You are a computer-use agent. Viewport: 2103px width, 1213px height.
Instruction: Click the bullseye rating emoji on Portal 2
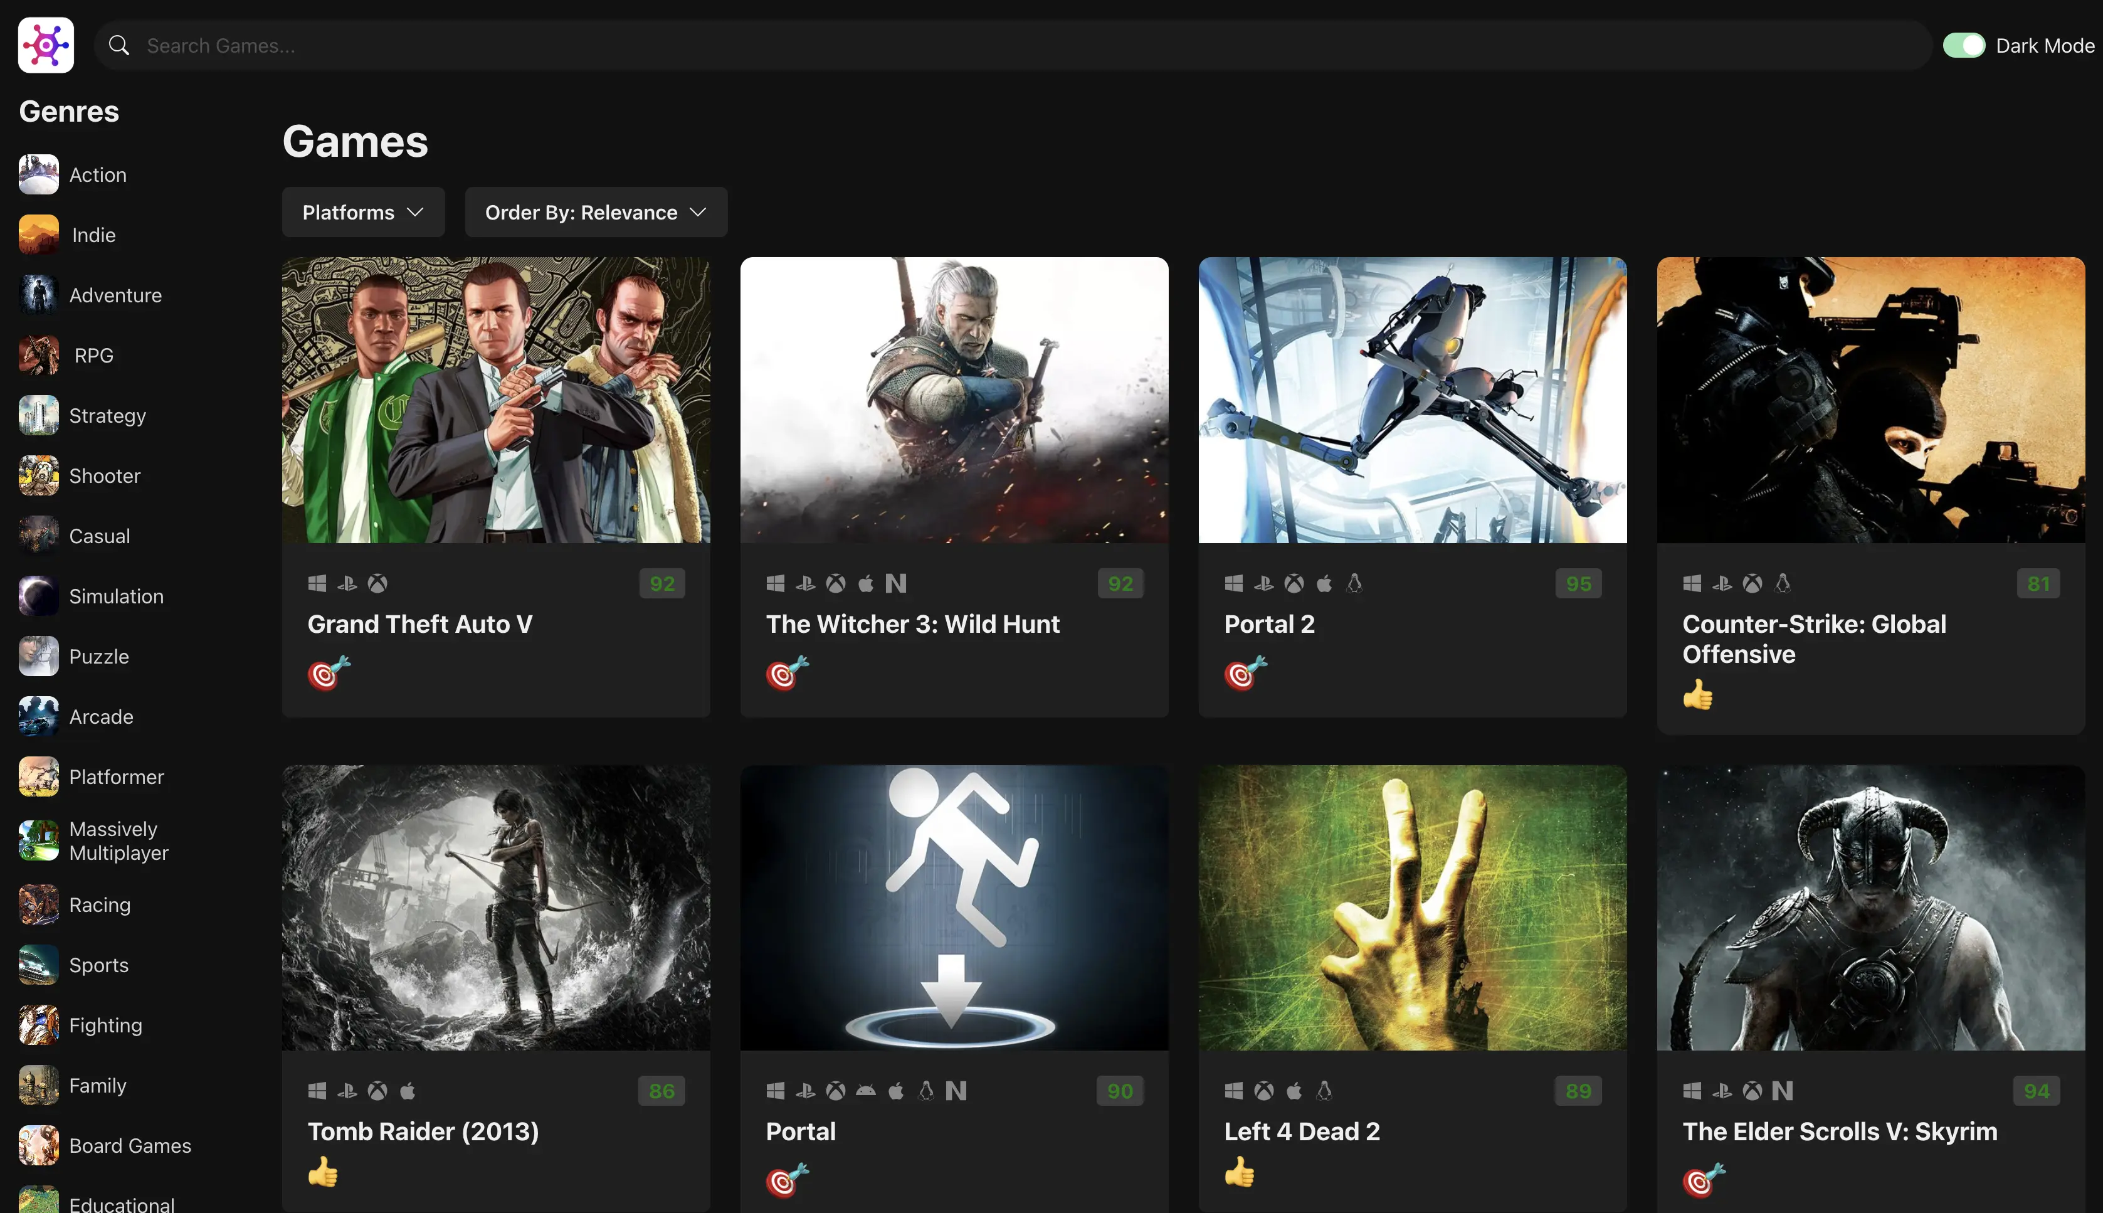pyautogui.click(x=1245, y=672)
